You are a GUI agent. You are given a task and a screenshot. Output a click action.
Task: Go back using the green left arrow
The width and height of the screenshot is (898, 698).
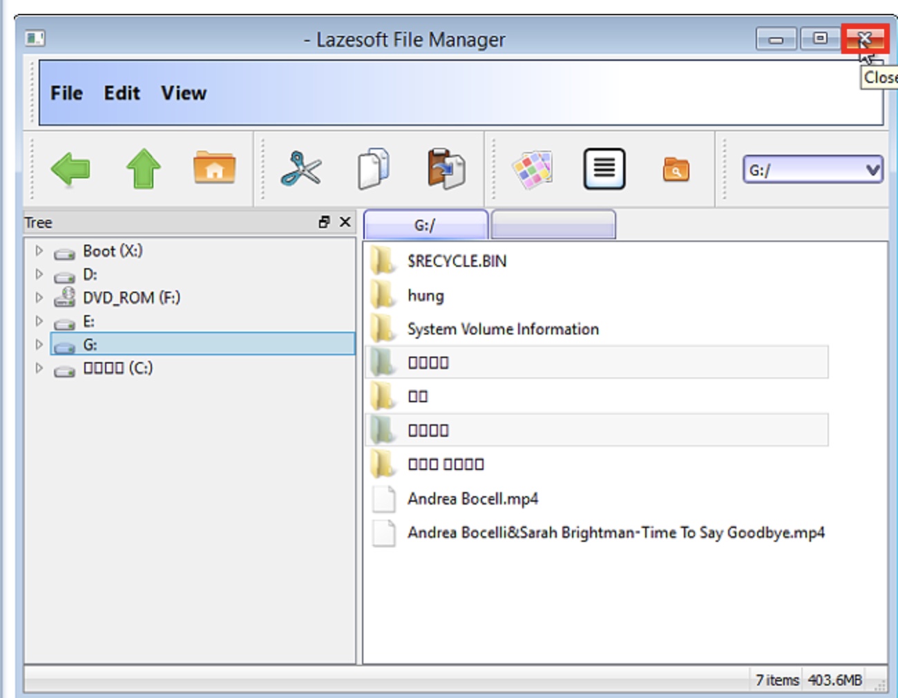(70, 169)
